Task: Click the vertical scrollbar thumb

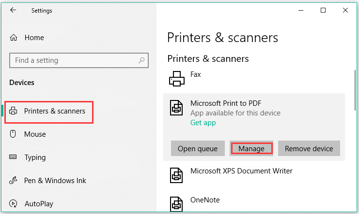Action: [355, 90]
